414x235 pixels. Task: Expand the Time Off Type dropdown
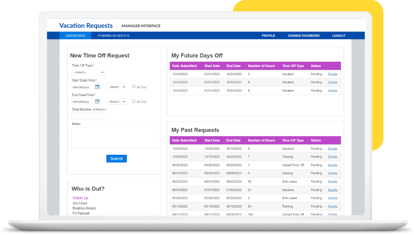(88, 72)
